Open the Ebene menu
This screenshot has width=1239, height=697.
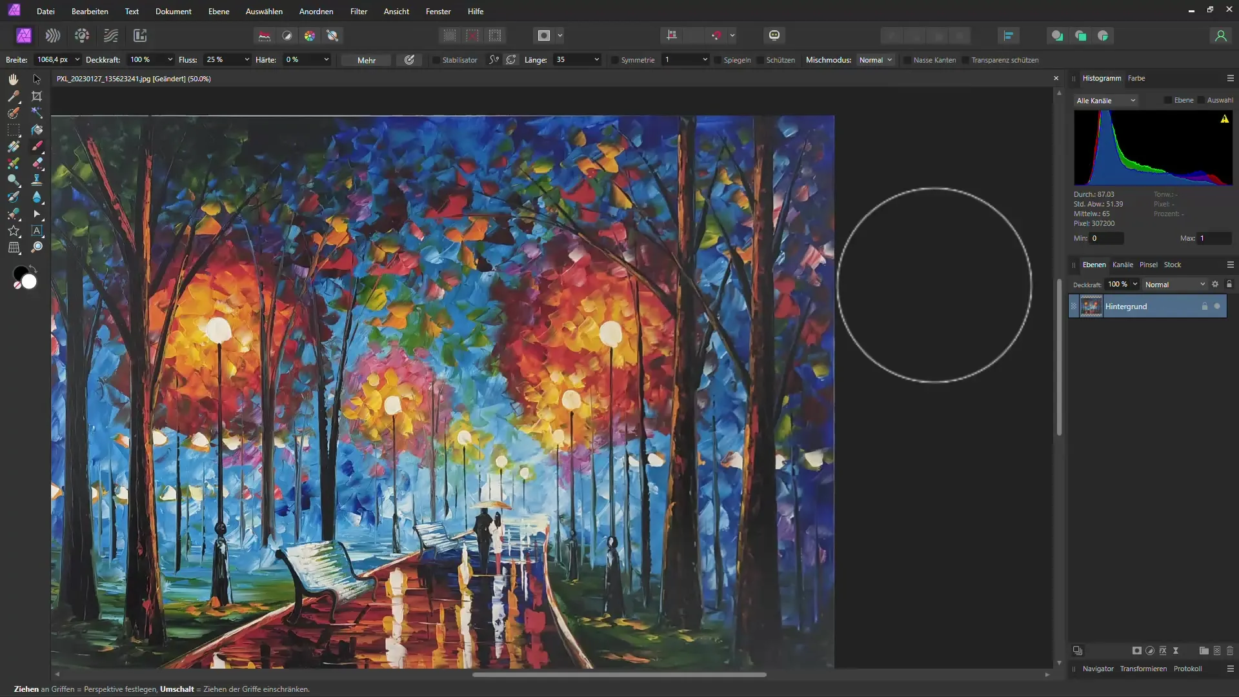click(219, 11)
